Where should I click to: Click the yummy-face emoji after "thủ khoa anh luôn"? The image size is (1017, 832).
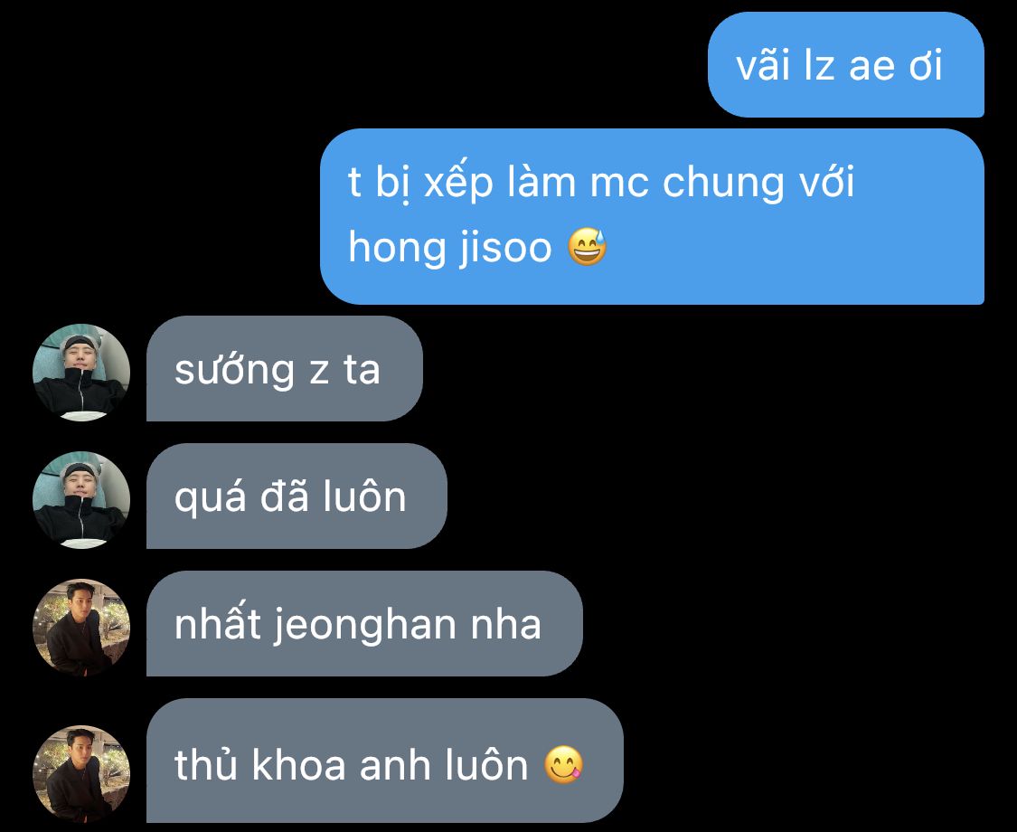coord(563,764)
